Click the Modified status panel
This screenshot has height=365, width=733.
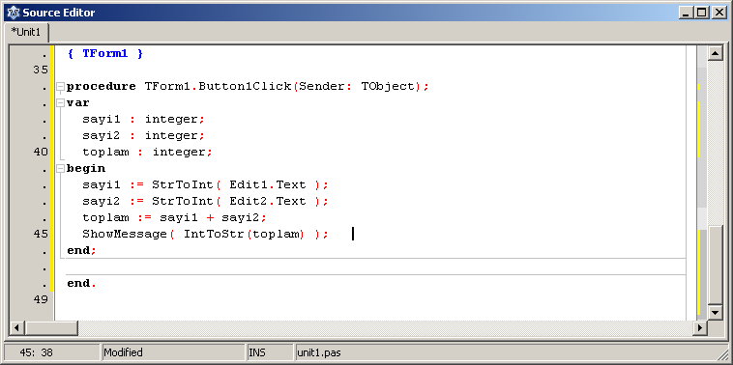(173, 352)
